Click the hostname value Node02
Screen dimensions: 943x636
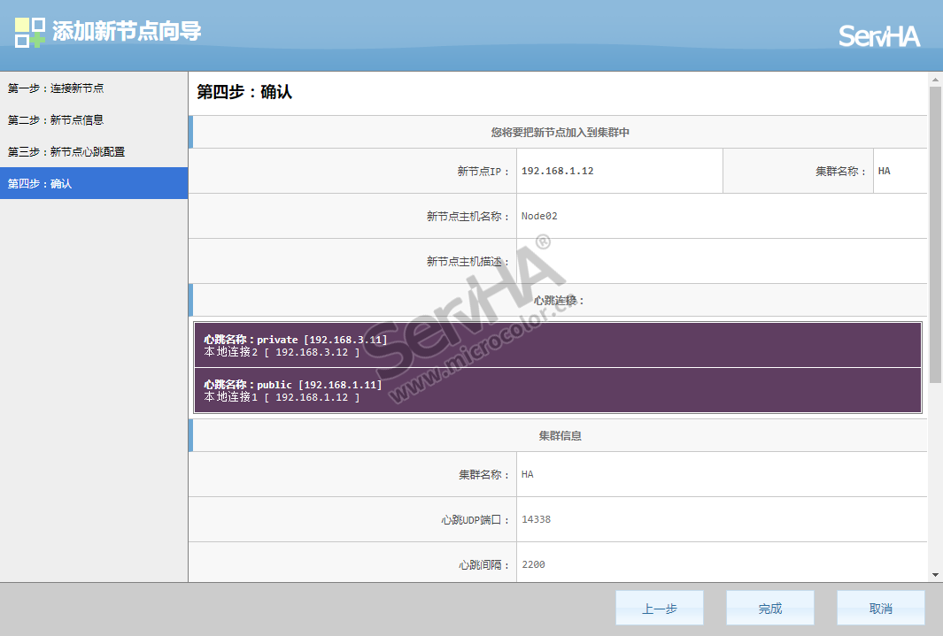coord(539,217)
